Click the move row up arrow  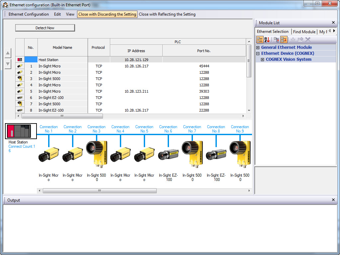(8, 53)
